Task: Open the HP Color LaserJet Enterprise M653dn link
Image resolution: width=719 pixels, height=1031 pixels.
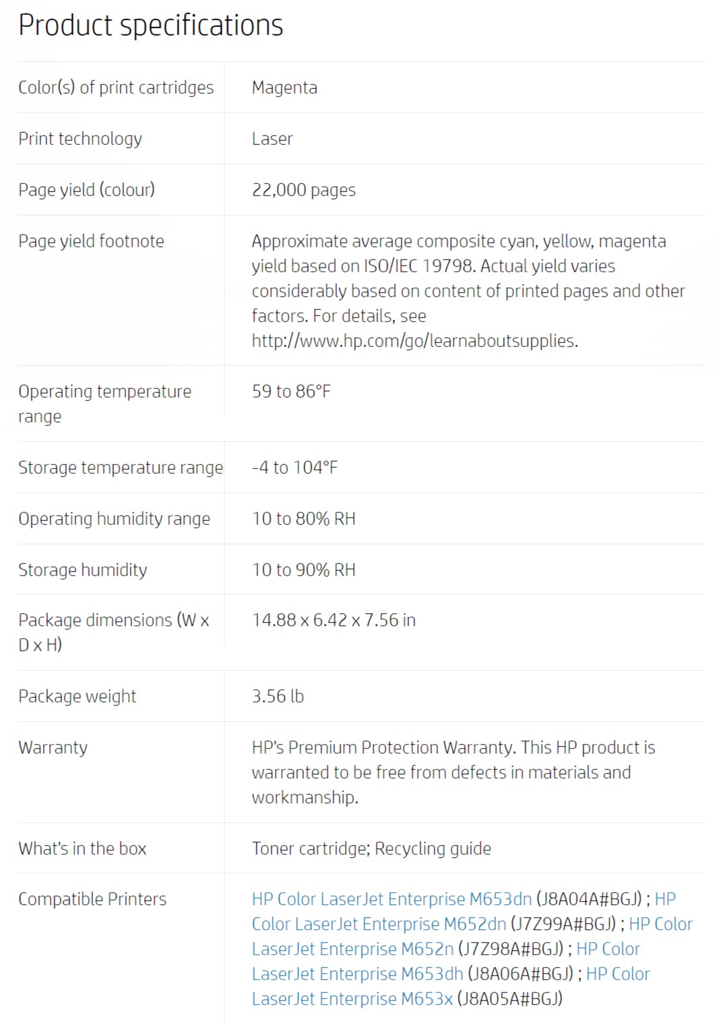Action: click(x=392, y=899)
